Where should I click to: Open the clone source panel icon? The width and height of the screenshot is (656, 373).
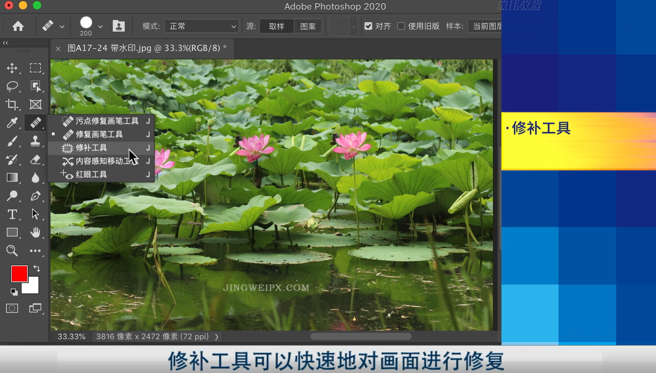point(119,26)
